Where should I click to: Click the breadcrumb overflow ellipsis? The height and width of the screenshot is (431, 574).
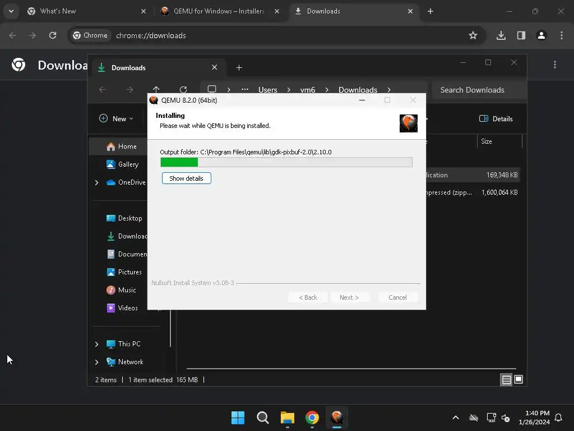point(245,89)
